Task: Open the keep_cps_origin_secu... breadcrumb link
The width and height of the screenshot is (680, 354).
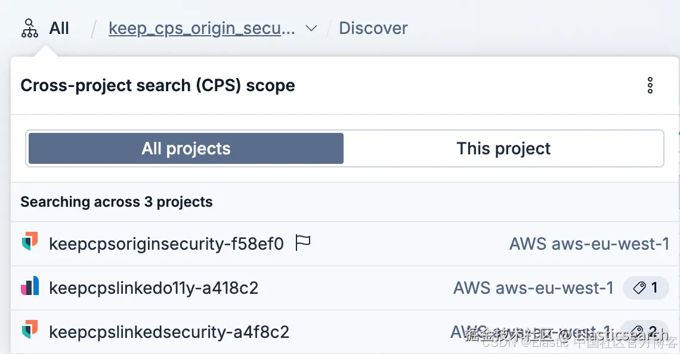Action: pos(202,28)
